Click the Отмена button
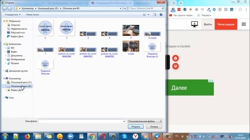Viewport: 250px width, 140px height. click(154, 127)
